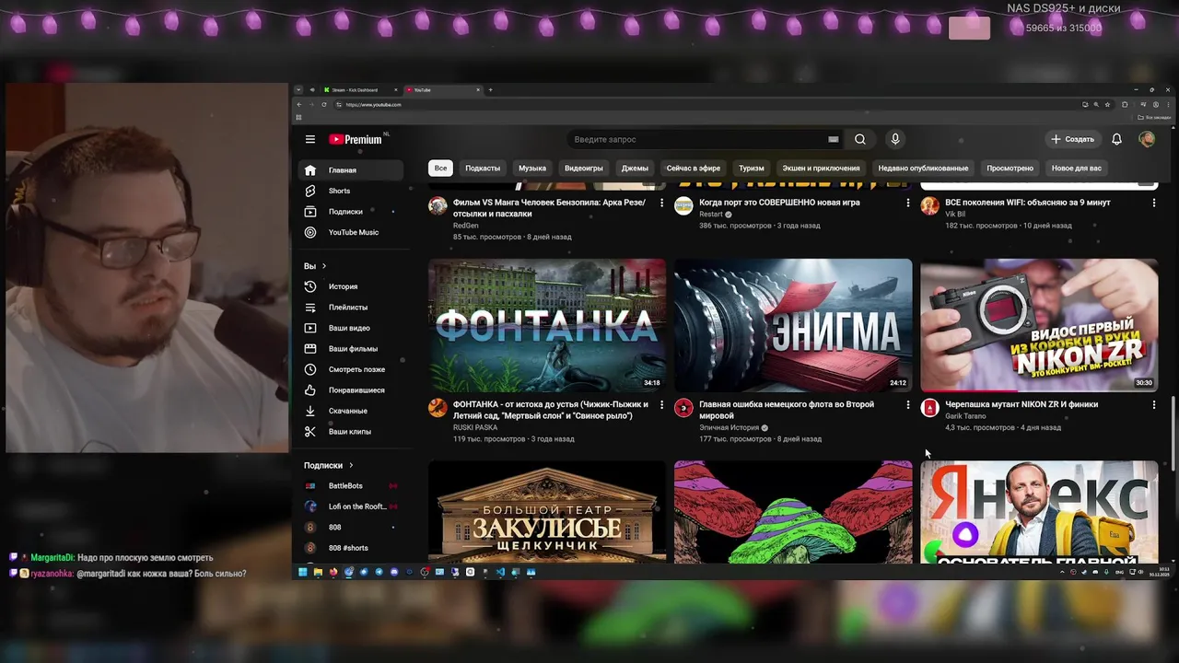Play the Закулисье Щелкунчик thumbnail
This screenshot has height=663, width=1179.
click(x=547, y=512)
